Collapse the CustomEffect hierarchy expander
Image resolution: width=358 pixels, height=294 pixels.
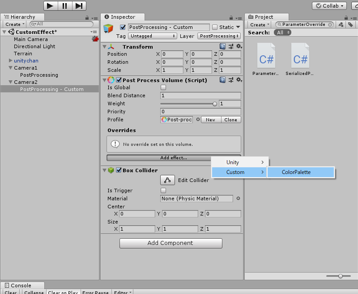point(4,32)
